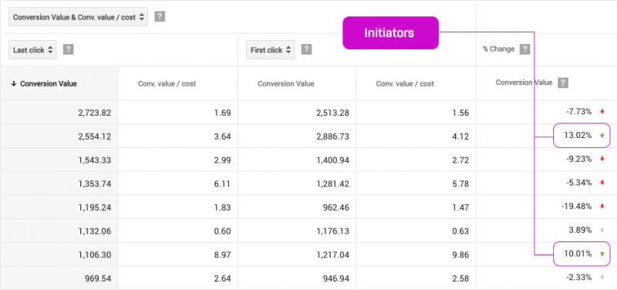
Task: Click help icon next to First click
Action: click(306, 49)
